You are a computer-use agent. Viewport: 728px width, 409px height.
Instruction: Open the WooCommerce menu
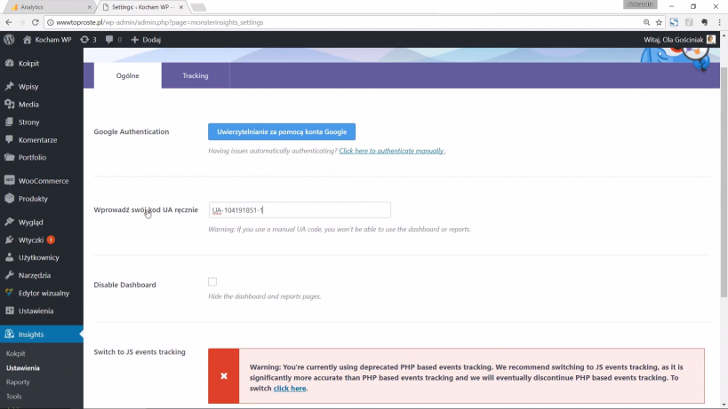coord(42,181)
